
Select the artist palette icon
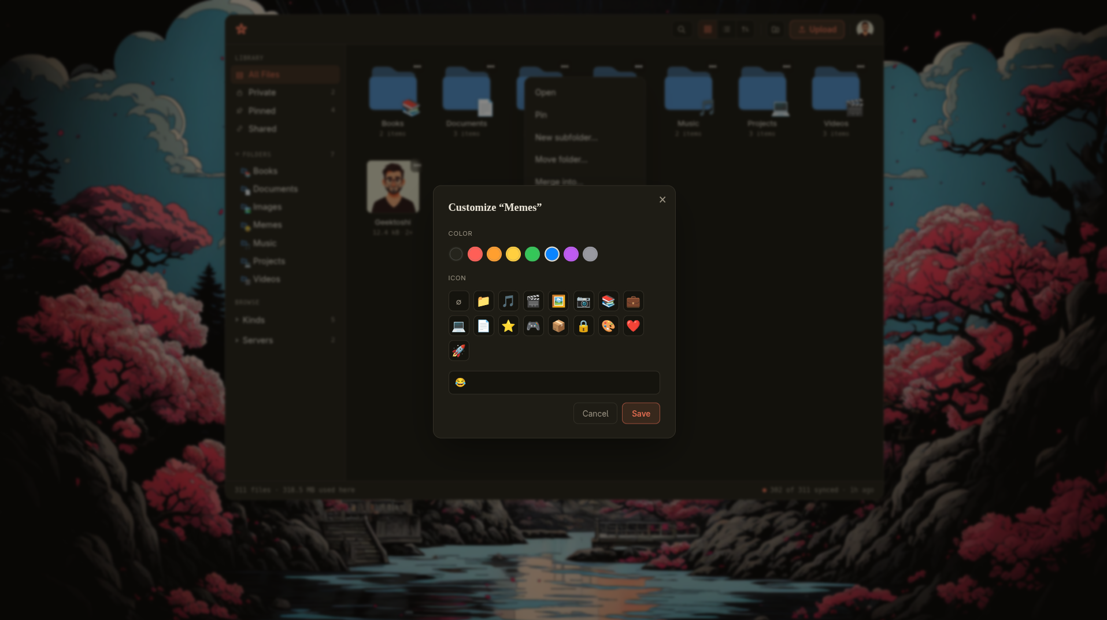tap(608, 326)
